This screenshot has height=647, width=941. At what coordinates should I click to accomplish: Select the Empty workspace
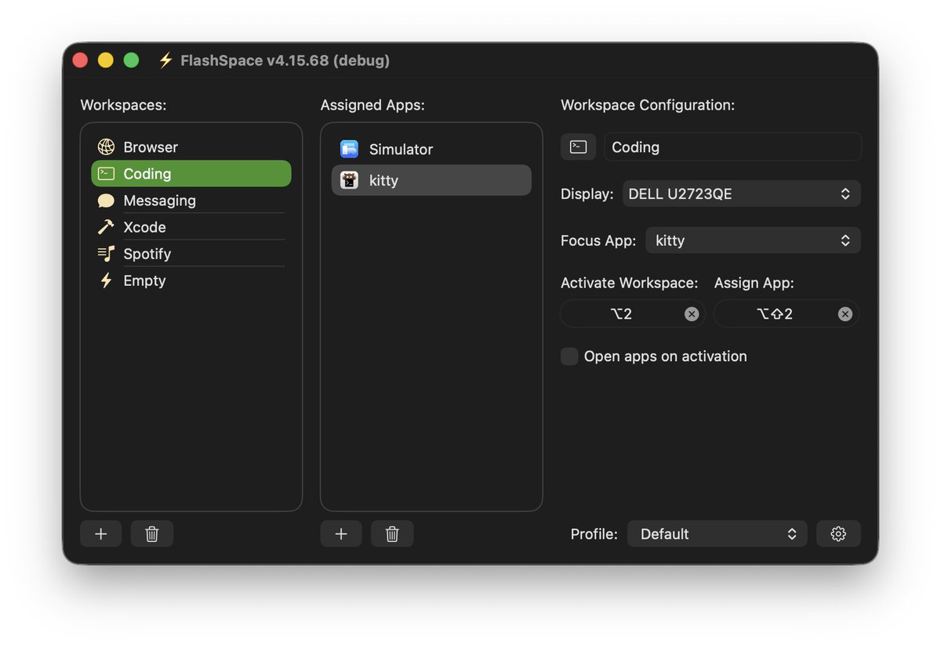191,280
